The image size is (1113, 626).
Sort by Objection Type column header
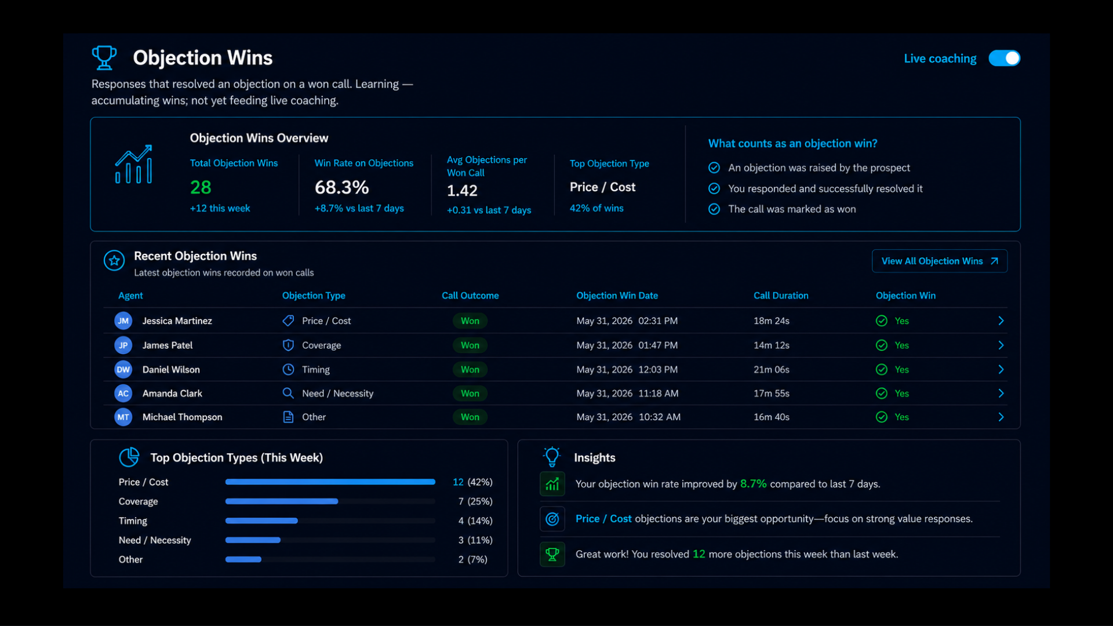[314, 296]
